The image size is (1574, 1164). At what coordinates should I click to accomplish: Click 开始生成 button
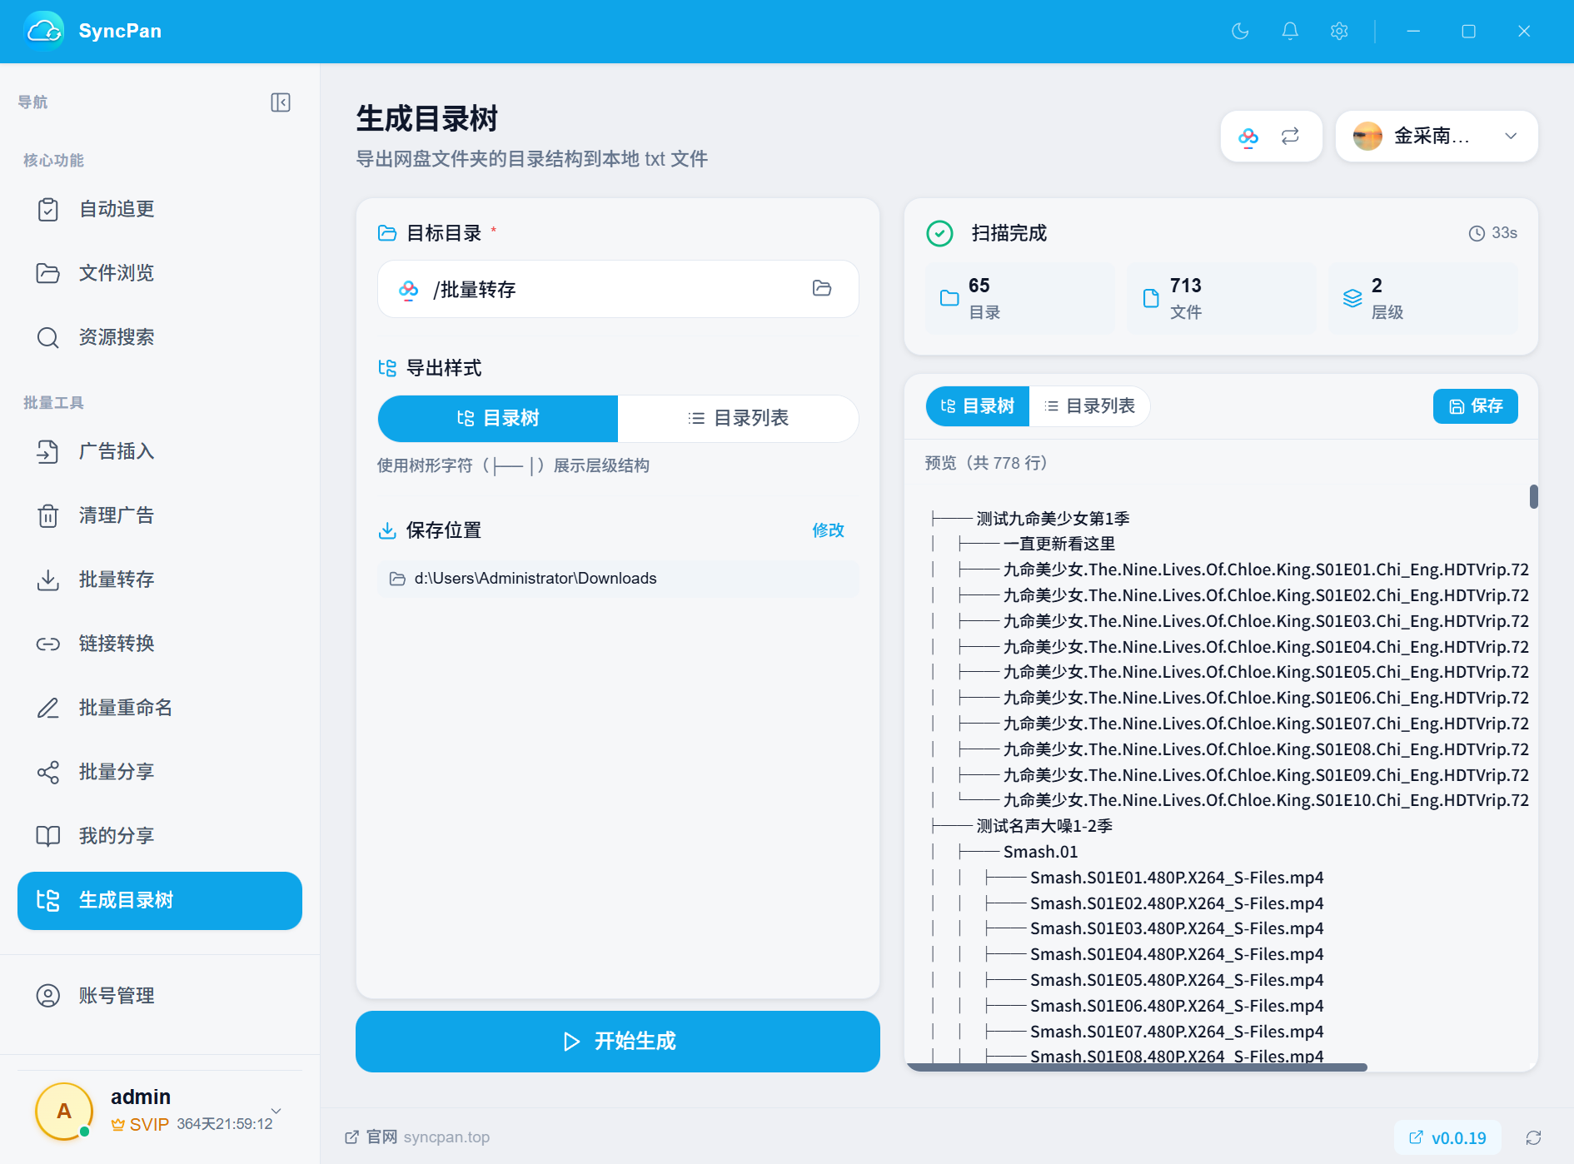[618, 1042]
